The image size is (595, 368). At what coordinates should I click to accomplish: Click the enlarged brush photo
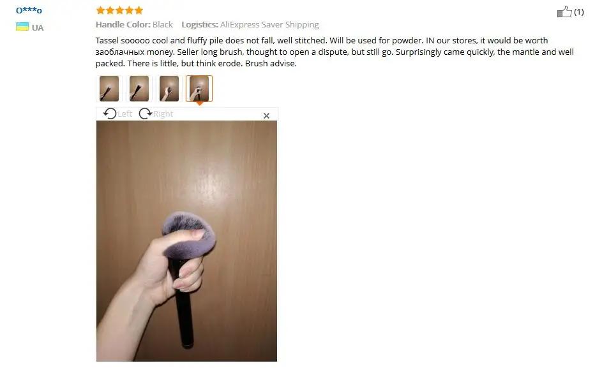(x=186, y=241)
